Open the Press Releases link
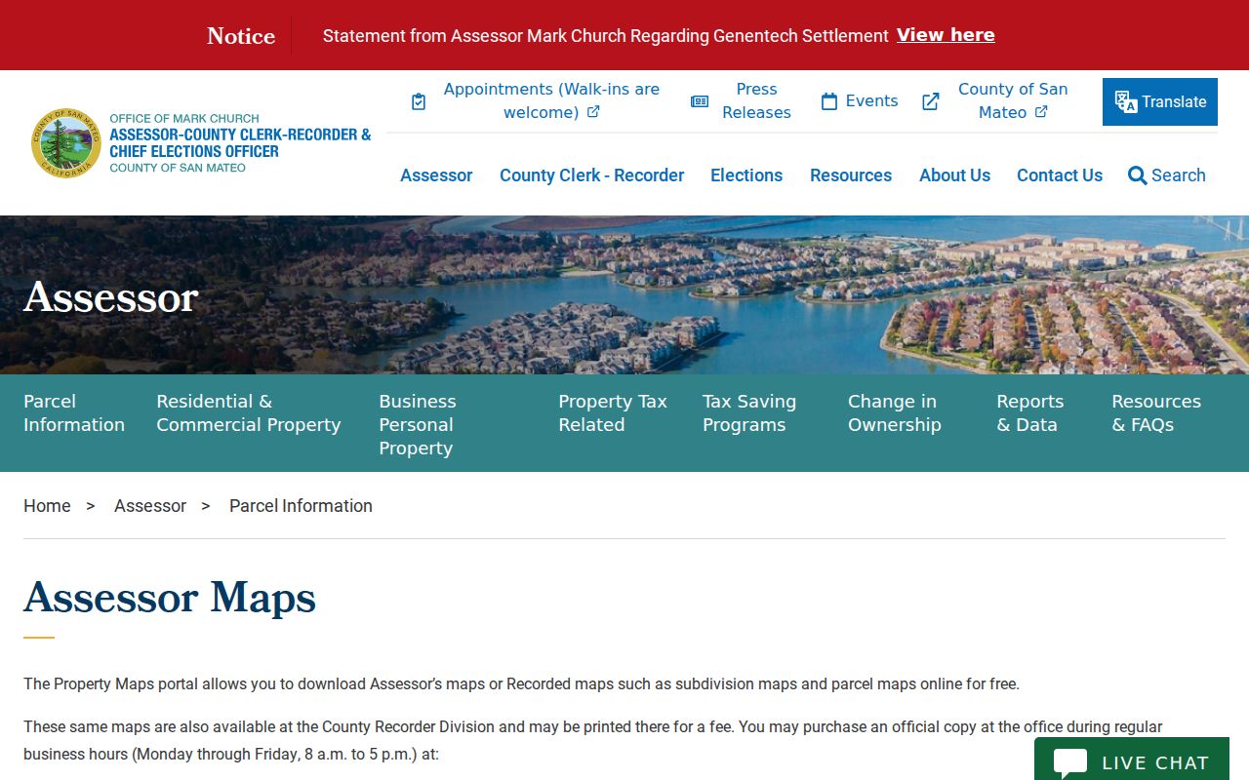This screenshot has height=780, width=1249. [756, 100]
